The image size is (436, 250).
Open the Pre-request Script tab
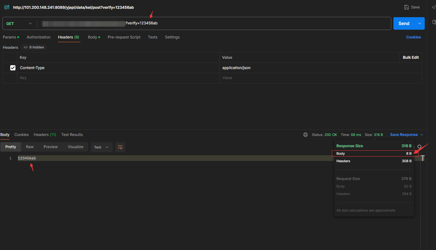tap(124, 37)
